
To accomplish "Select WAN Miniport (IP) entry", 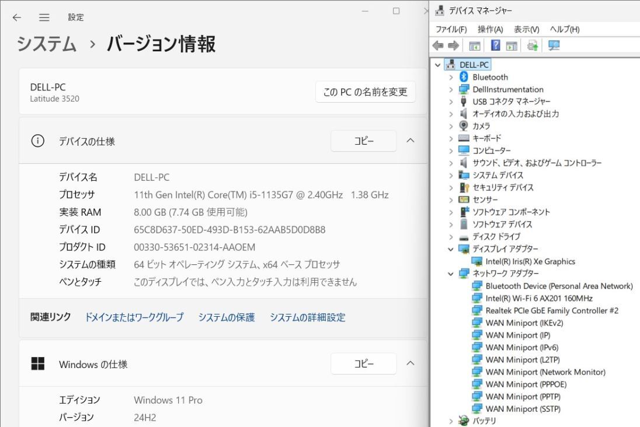I will tap(517, 335).
